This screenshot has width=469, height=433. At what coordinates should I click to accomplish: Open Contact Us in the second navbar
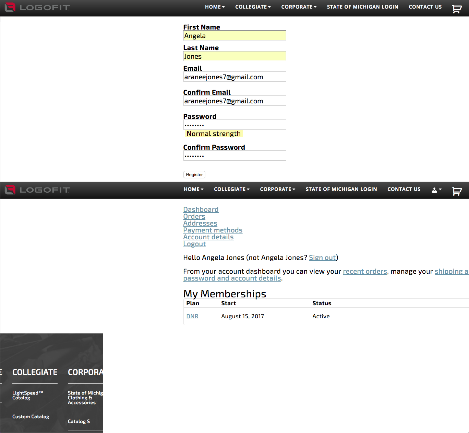pos(404,189)
